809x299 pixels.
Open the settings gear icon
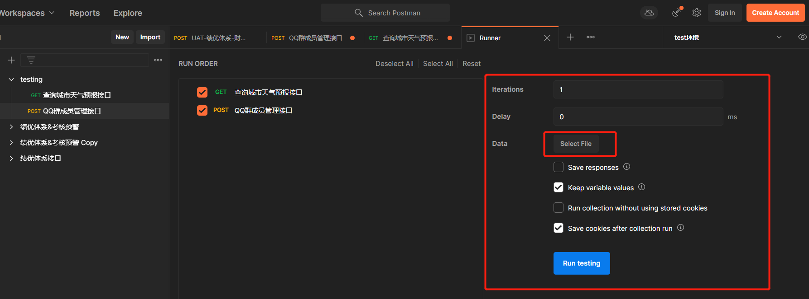click(x=697, y=13)
